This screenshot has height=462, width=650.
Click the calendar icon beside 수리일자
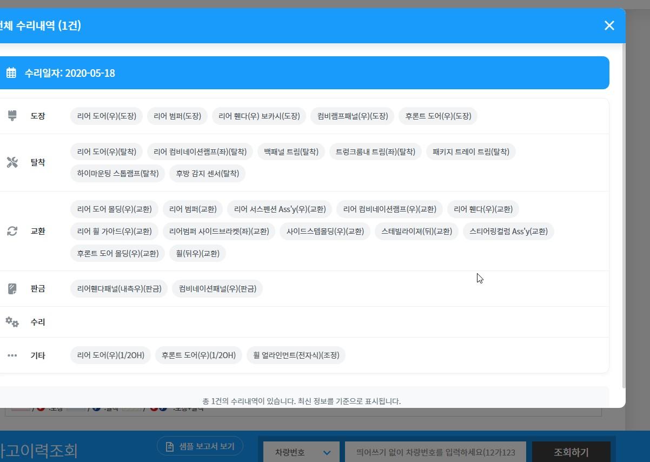[x=11, y=73]
